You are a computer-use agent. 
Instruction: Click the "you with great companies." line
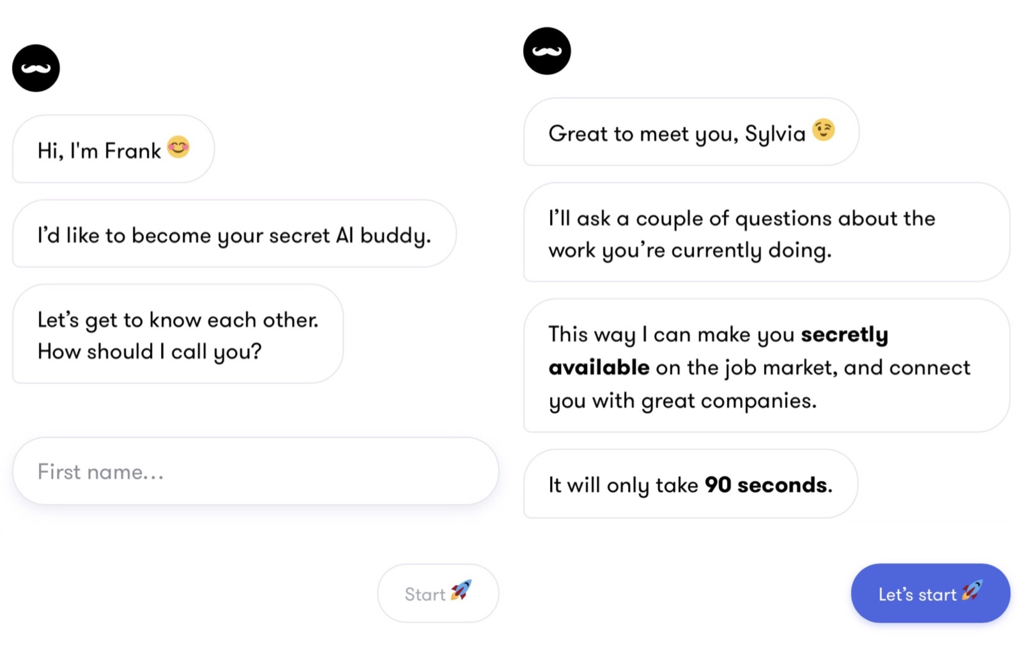point(682,401)
